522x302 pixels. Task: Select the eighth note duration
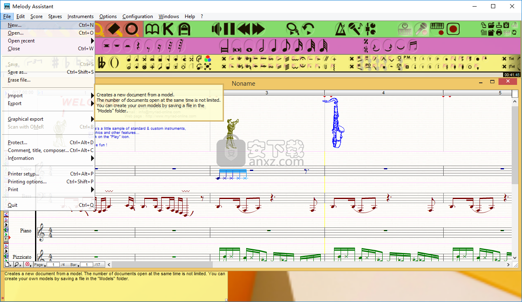pos(286,46)
